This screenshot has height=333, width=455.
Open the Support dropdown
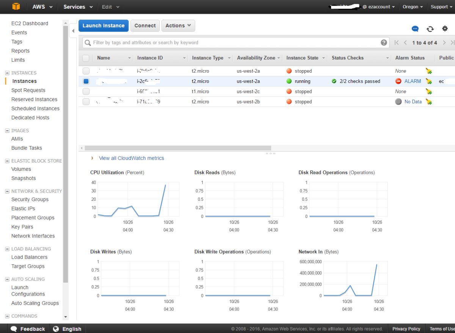(441, 7)
